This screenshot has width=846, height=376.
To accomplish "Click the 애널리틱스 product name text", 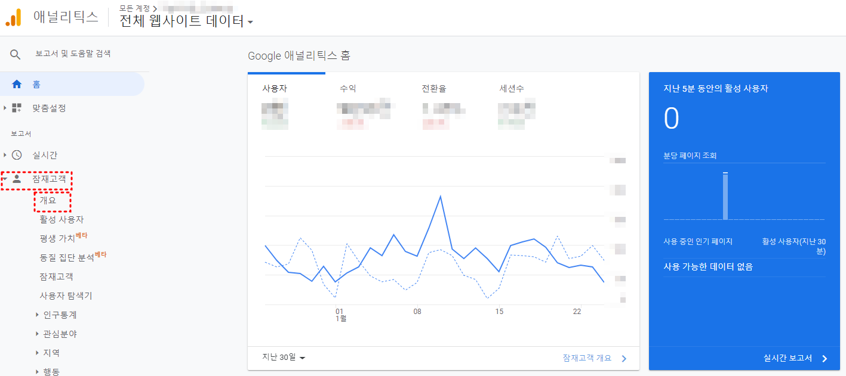I will point(66,17).
